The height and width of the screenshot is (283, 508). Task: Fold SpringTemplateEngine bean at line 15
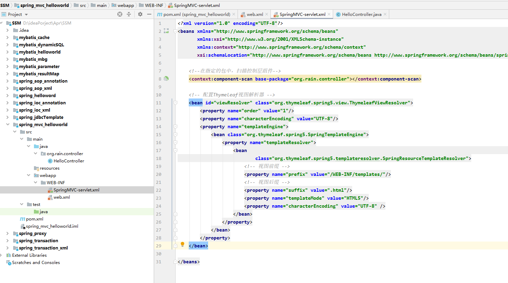tap(175, 134)
